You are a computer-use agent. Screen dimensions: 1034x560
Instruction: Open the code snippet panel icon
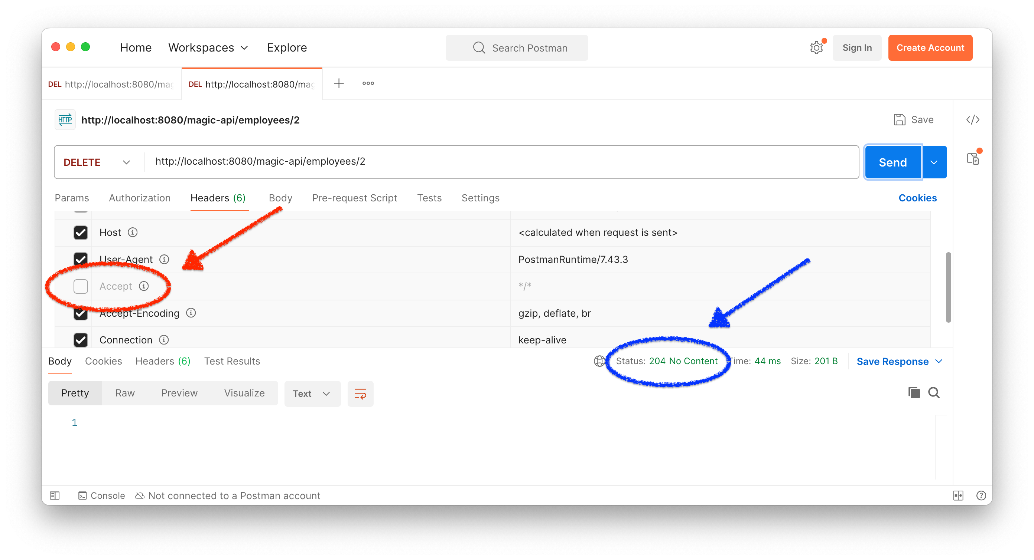972,120
